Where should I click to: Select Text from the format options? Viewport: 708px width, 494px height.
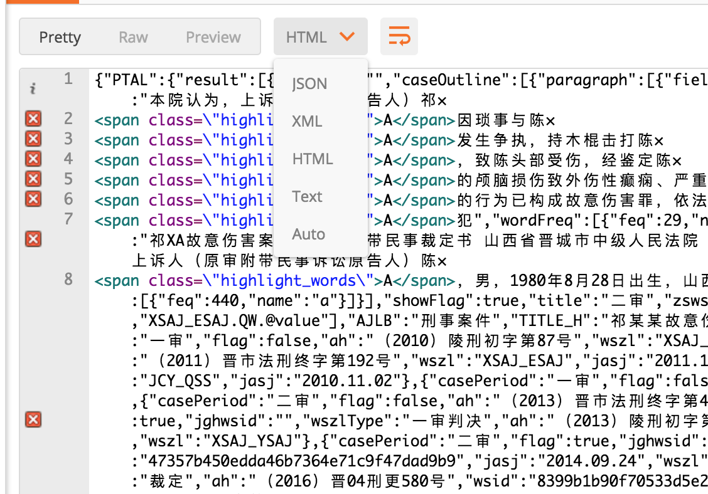pos(307,196)
